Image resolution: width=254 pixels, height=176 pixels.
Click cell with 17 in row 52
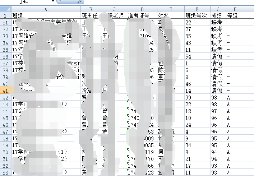[x=198, y=166]
